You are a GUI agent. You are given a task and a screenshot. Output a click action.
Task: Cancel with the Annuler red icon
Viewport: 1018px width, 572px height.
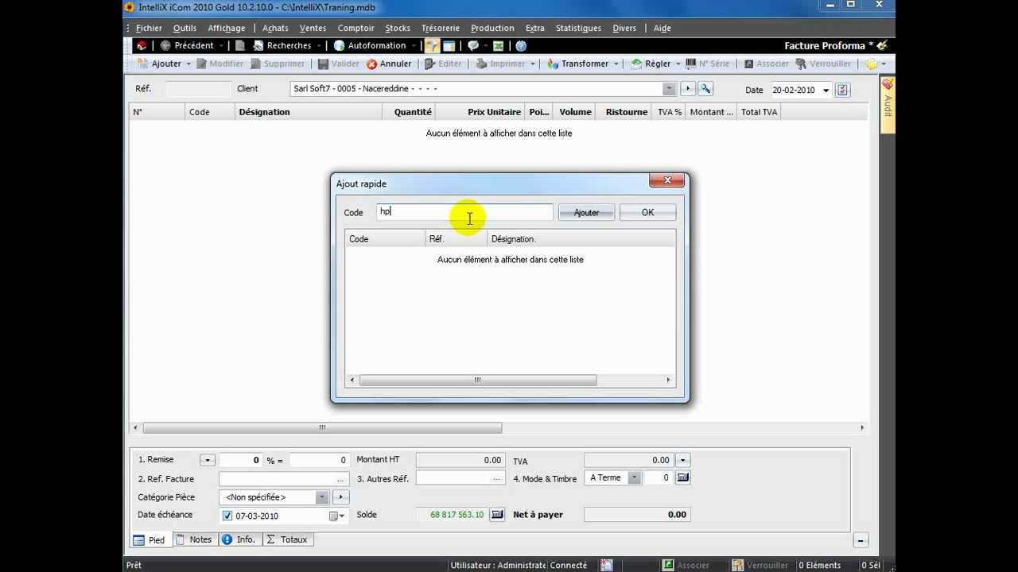click(x=371, y=64)
